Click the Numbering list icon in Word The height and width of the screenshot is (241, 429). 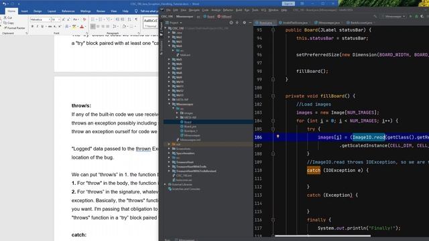[100, 19]
